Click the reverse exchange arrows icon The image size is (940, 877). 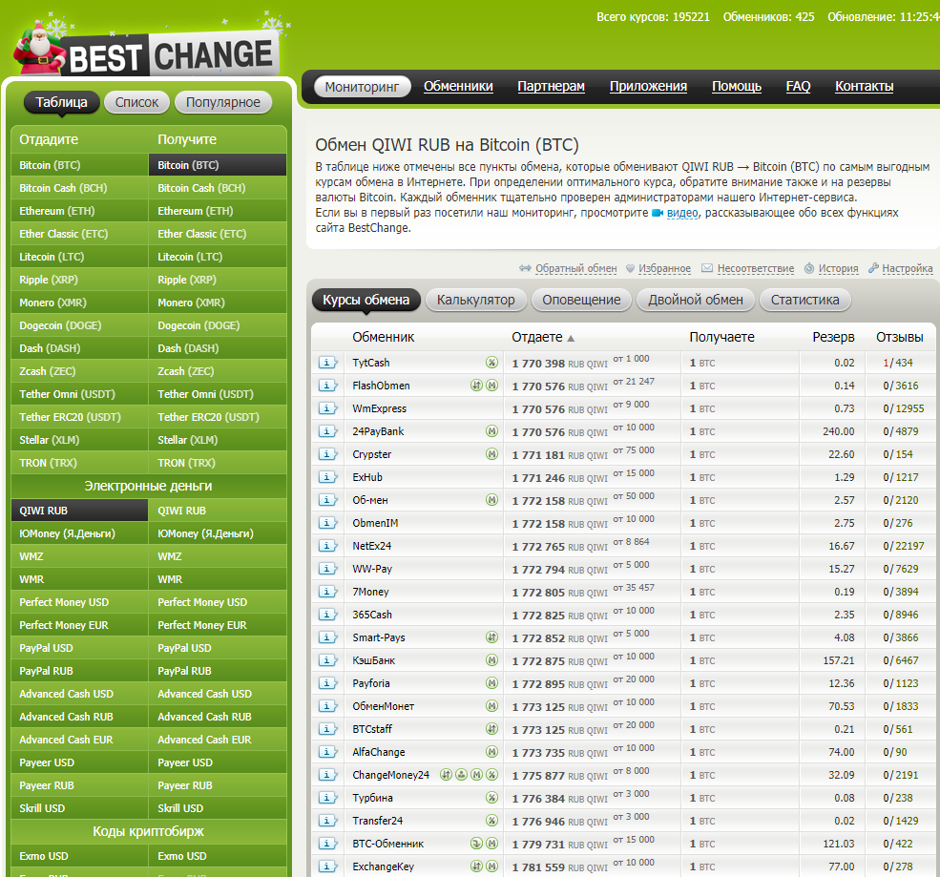525,268
